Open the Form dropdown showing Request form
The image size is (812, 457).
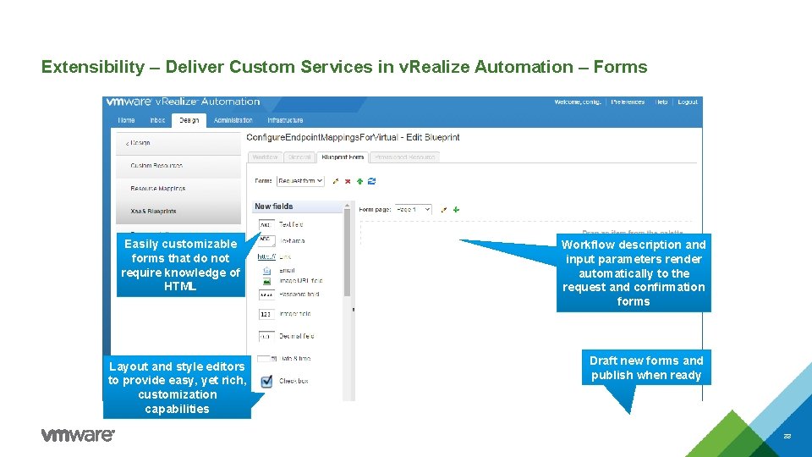tap(300, 181)
